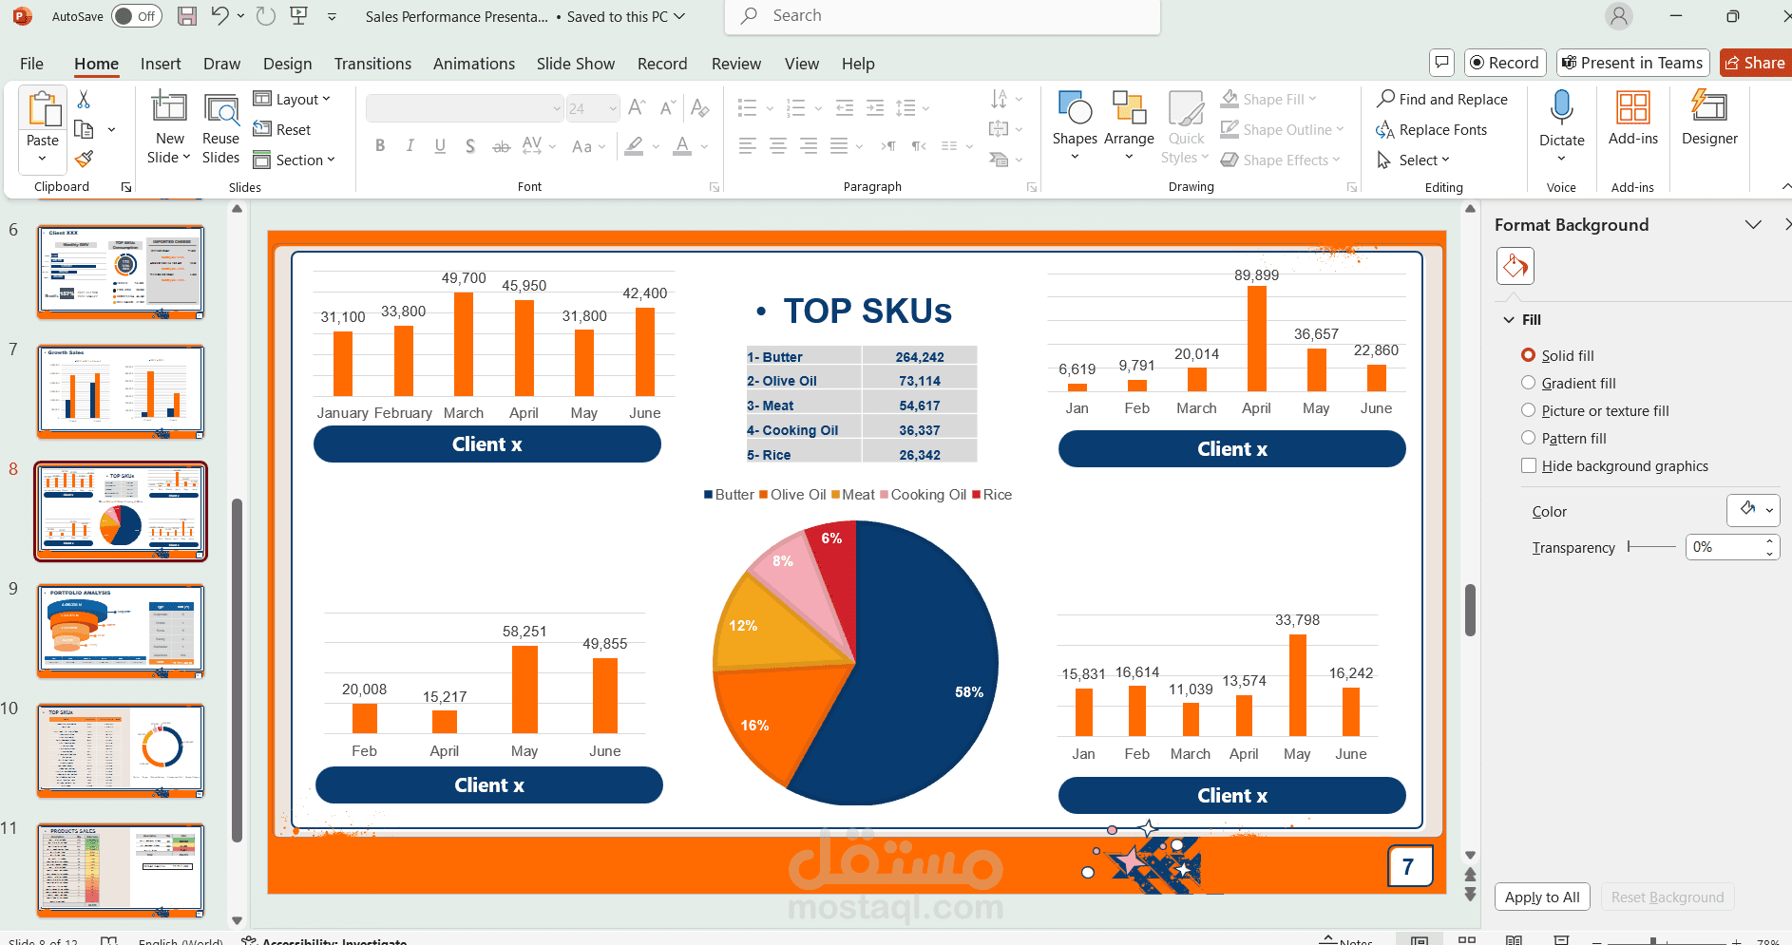Click the Search box
This screenshot has height=945, width=1792.
pyautogui.click(x=943, y=16)
